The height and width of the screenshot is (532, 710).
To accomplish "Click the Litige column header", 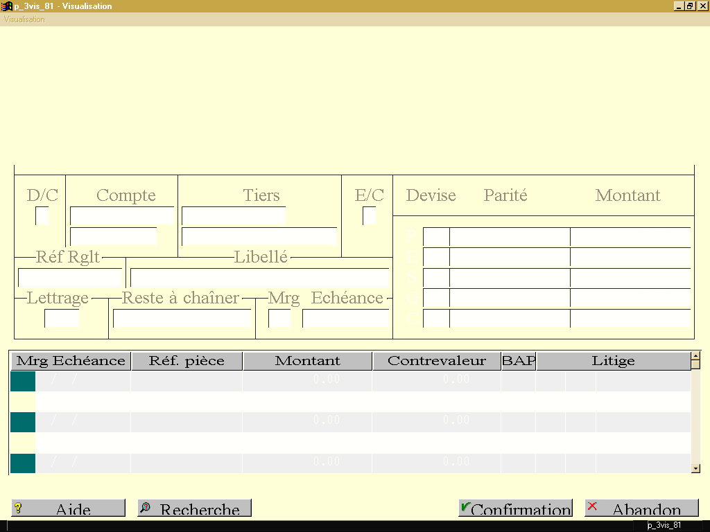I will click(x=614, y=361).
